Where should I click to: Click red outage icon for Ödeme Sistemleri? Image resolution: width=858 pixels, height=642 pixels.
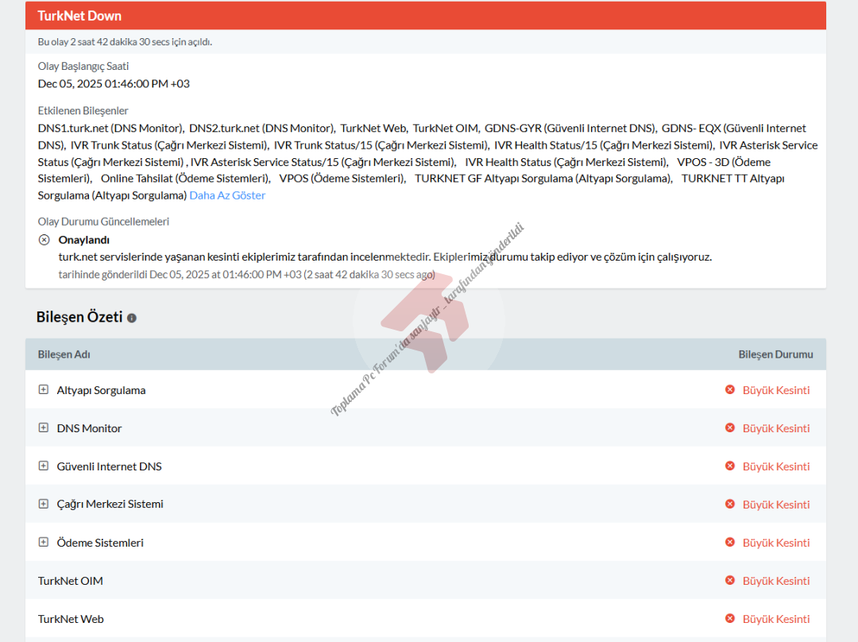(x=730, y=542)
